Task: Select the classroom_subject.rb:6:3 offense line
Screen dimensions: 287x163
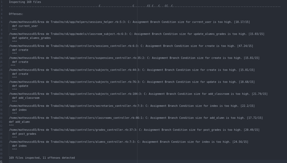Action: click(136, 34)
